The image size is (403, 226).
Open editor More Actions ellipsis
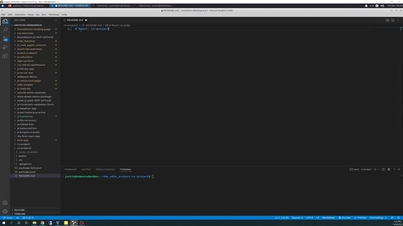pos(399,20)
